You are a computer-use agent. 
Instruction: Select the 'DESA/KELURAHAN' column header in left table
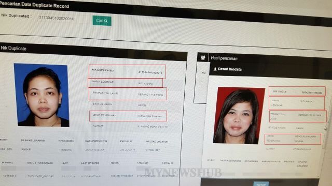[x=33, y=141]
